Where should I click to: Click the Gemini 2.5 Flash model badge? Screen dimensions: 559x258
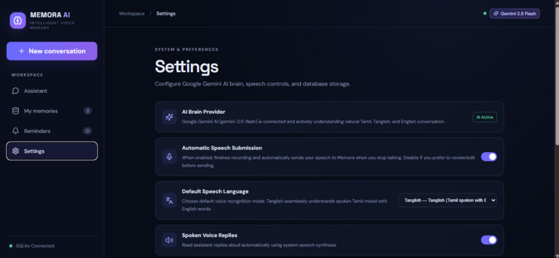click(515, 14)
